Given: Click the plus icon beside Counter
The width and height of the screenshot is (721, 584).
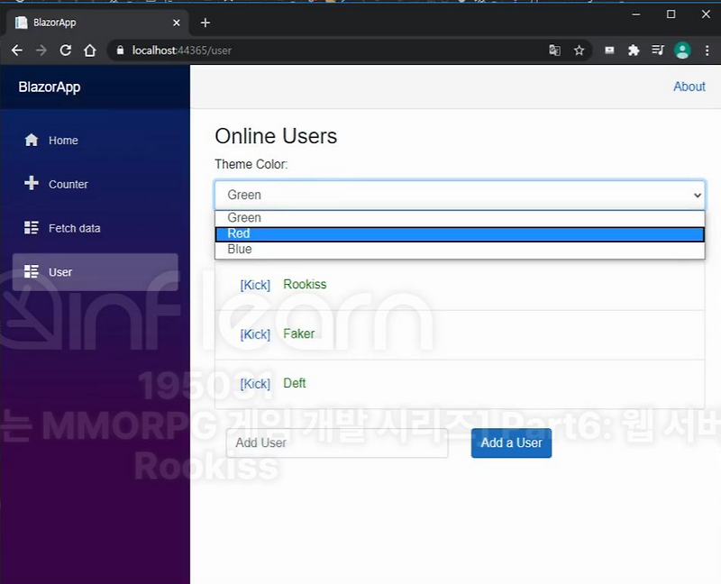Looking at the screenshot, I should pos(31,184).
